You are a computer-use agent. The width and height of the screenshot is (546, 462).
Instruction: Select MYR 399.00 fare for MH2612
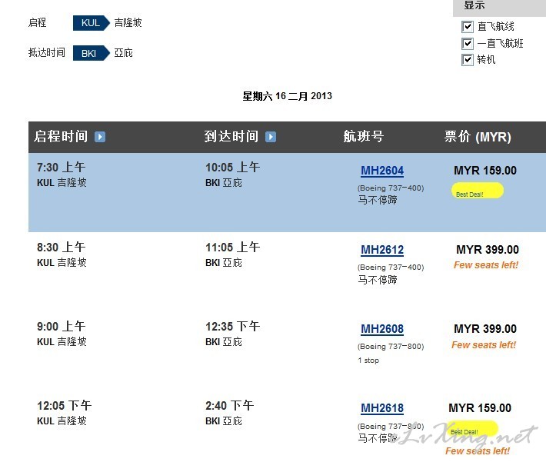pos(487,250)
